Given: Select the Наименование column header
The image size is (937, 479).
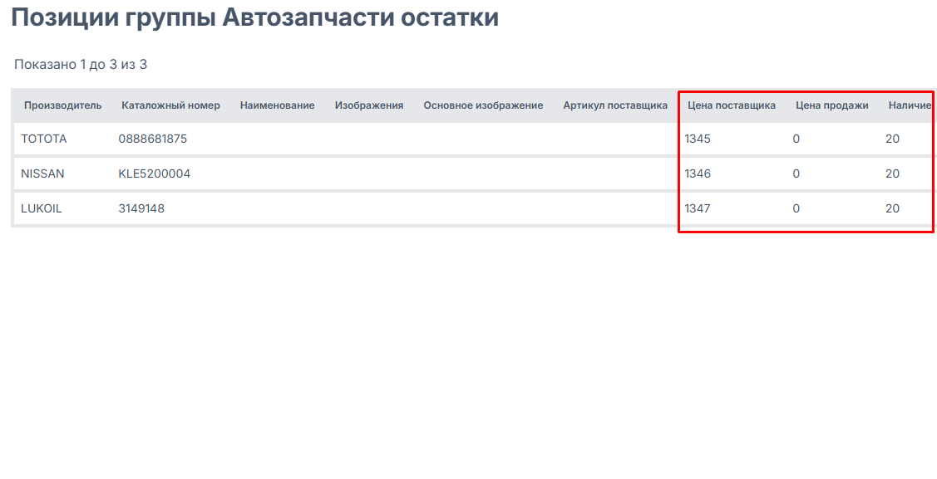Looking at the screenshot, I should tap(277, 105).
